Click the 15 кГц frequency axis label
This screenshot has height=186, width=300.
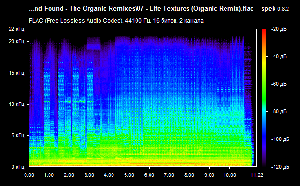pyautogui.click(x=16, y=73)
